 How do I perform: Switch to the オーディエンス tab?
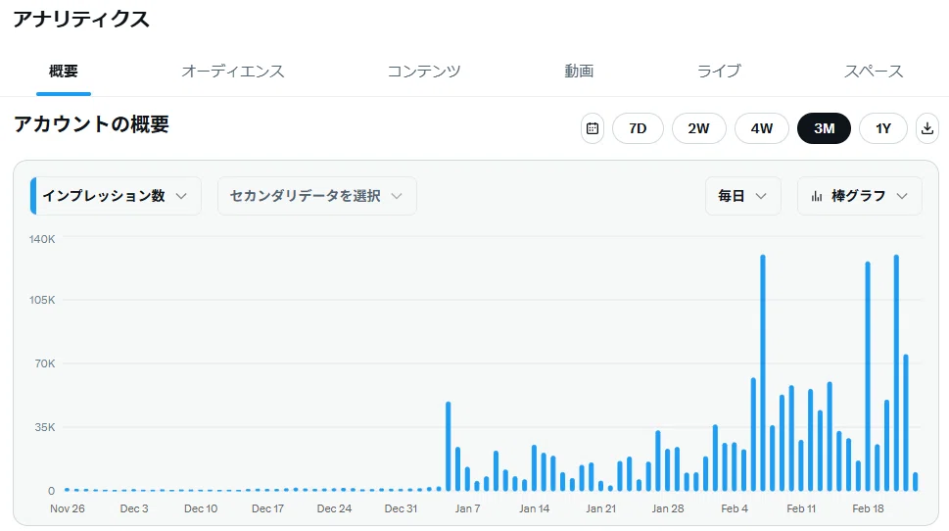click(x=233, y=72)
